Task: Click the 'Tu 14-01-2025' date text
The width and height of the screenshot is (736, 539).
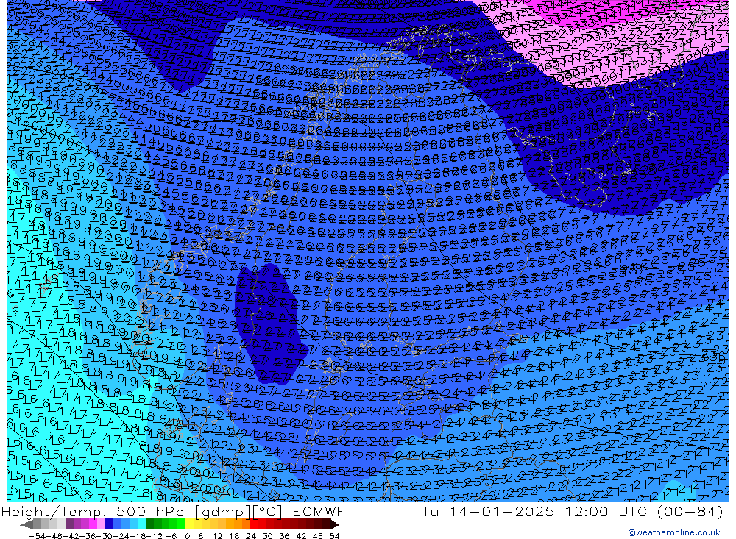Action: pyautogui.click(x=488, y=512)
